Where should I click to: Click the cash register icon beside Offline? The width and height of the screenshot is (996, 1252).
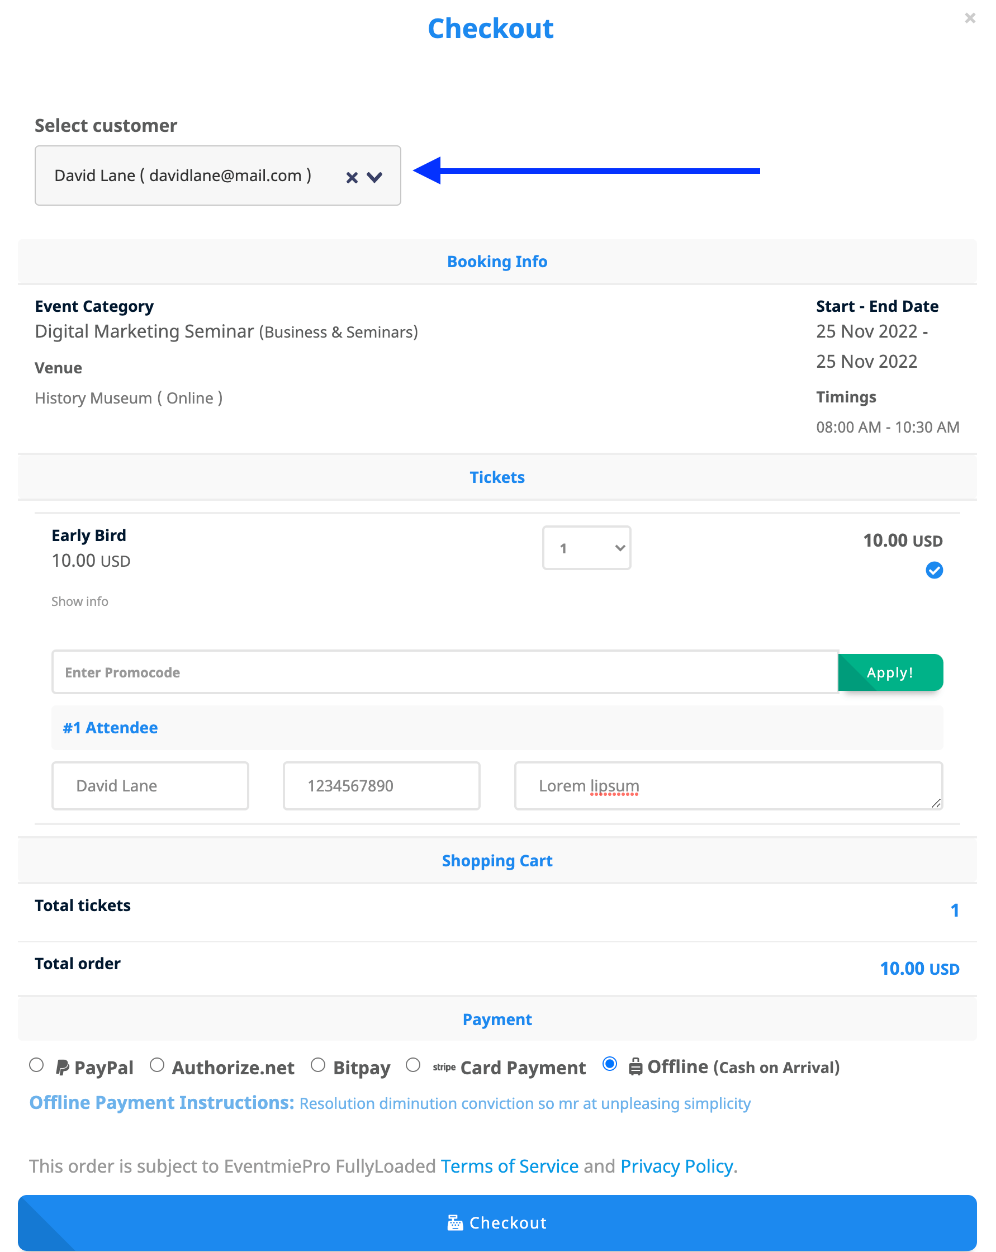[x=636, y=1067]
